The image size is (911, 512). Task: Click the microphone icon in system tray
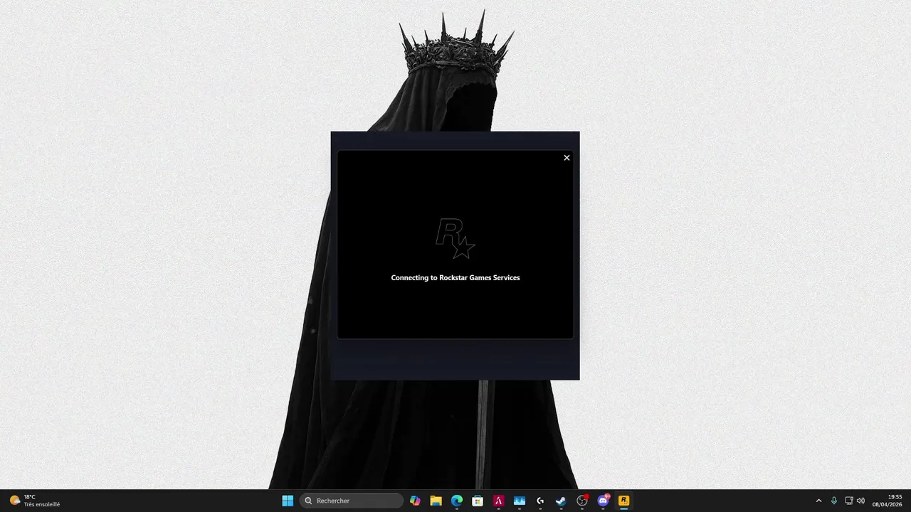tap(834, 501)
